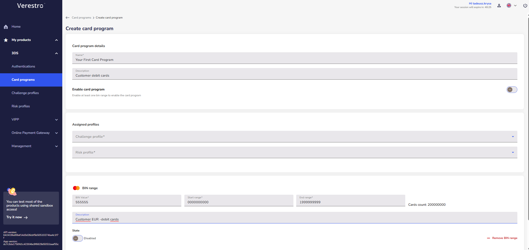Collapse the My products section
Screen dimensions: 529x250
coord(56,40)
